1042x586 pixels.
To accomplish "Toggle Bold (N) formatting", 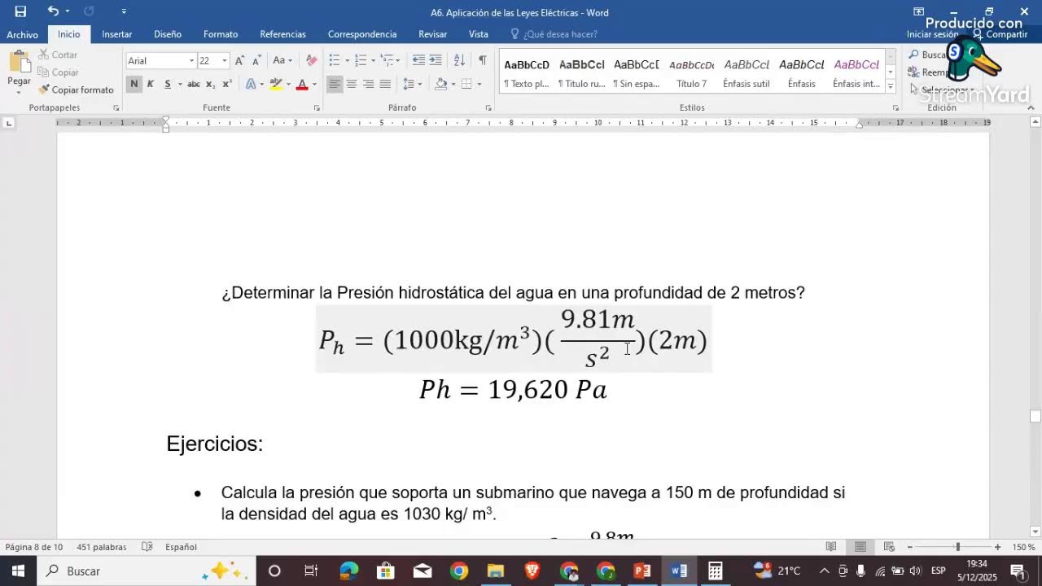I will [134, 84].
